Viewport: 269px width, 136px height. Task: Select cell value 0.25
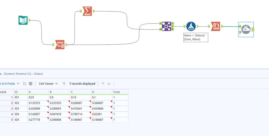point(38,98)
